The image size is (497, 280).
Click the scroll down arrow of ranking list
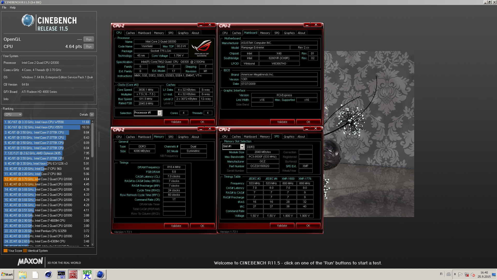click(x=92, y=244)
